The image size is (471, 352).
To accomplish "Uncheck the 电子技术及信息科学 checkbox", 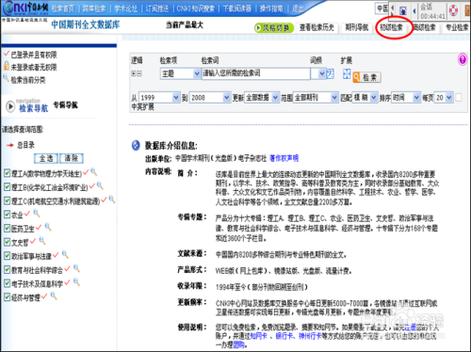I will 7,283.
